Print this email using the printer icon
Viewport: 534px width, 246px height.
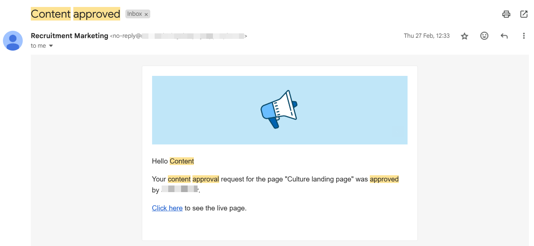(506, 14)
